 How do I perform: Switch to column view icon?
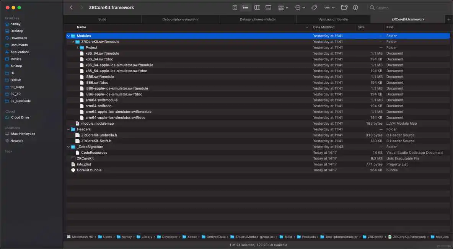tap(257, 8)
